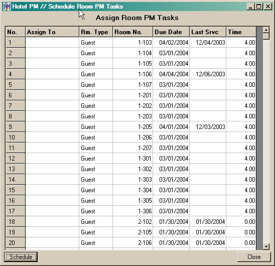Click the Assign To cell for row 4
This screenshot has height=266, width=275.
[x=52, y=74]
